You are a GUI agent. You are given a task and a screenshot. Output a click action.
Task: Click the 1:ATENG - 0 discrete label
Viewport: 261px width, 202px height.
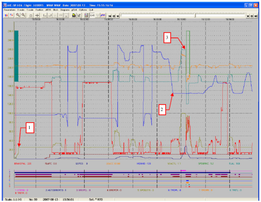click(21, 190)
